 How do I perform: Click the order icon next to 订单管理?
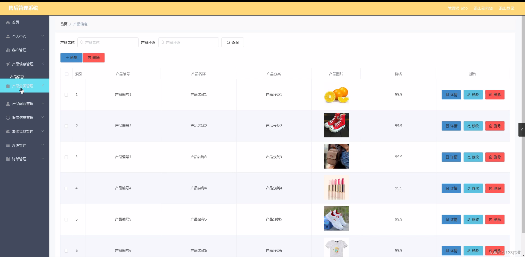[8, 159]
